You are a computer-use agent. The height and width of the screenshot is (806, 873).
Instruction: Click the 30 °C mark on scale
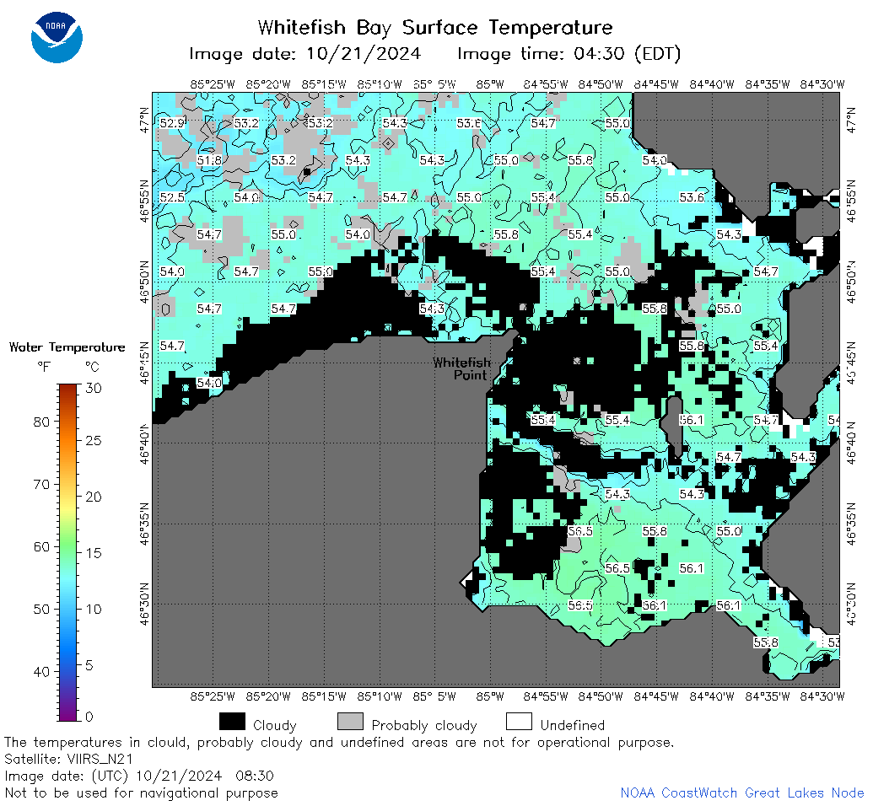[x=94, y=389]
